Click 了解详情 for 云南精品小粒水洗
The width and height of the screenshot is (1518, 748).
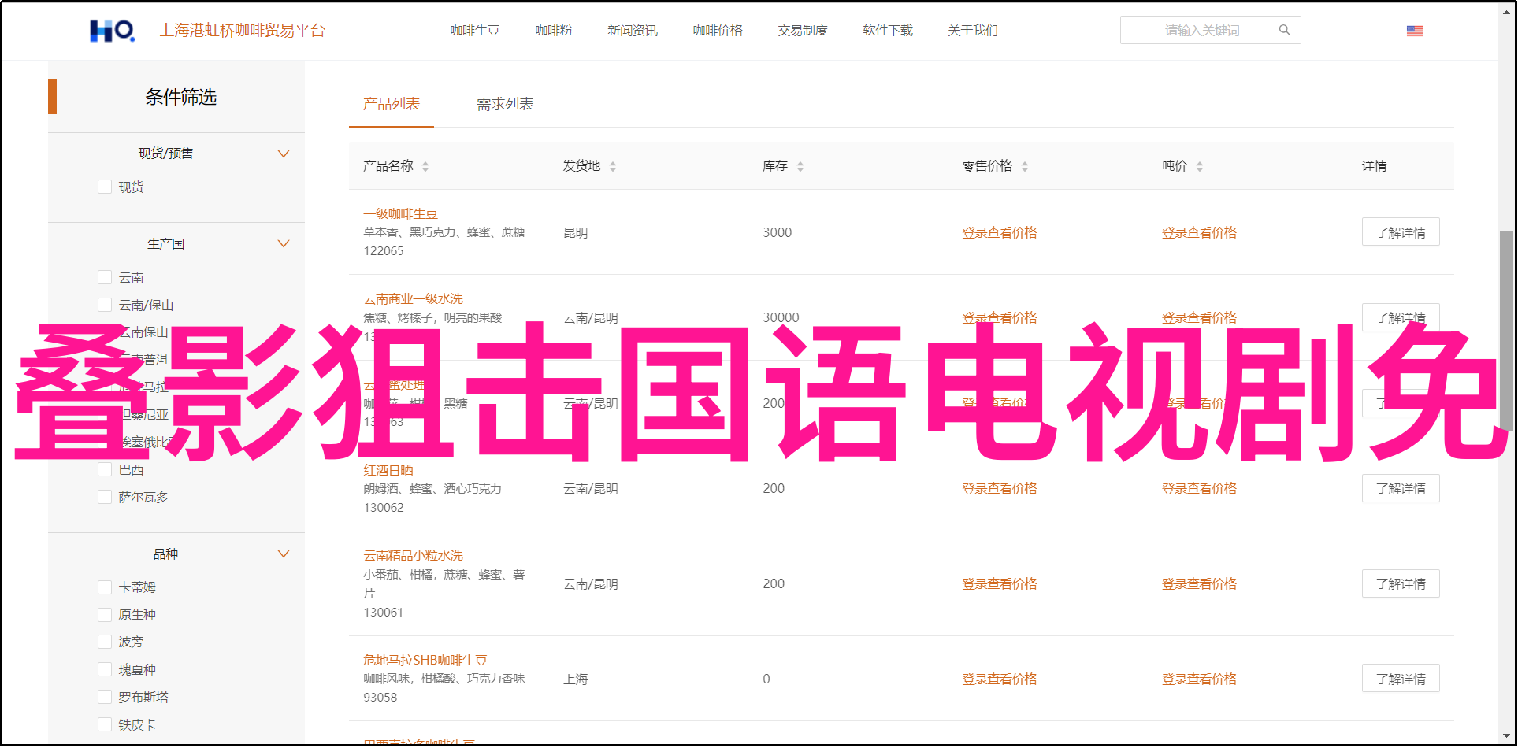coord(1401,583)
